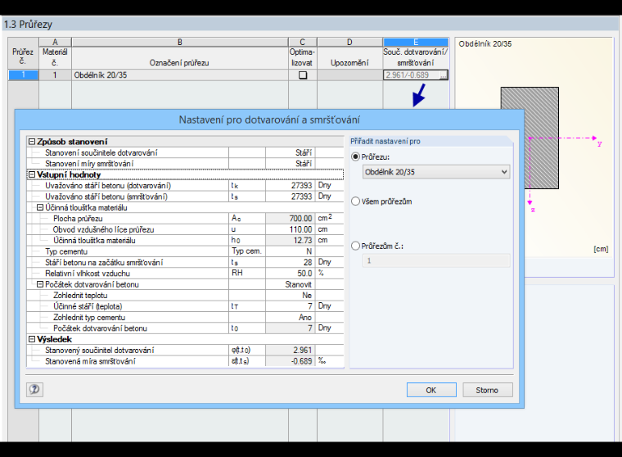Click concrete age value 27393 for dotvarování
This screenshot has height=457, width=622.
(x=291, y=185)
